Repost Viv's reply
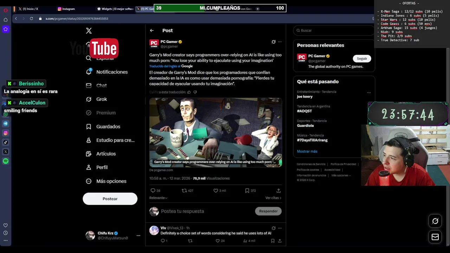 (x=190, y=241)
